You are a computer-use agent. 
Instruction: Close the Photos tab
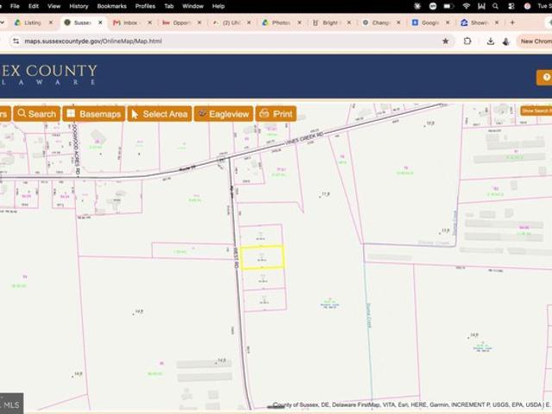(x=299, y=22)
